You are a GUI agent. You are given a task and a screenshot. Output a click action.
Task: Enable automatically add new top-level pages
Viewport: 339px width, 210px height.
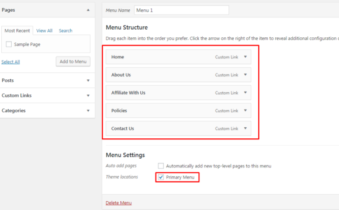tap(161, 166)
